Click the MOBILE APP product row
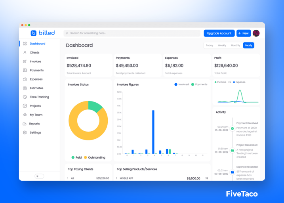This screenshot has width=284, height=203. [162, 178]
